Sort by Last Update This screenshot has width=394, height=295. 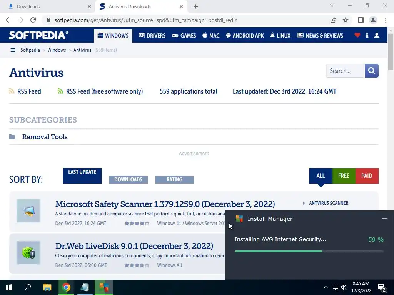(82, 176)
